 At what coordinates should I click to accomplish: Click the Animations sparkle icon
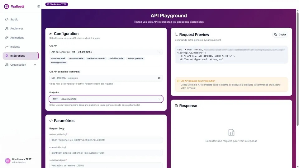pyautogui.click(x=7, y=38)
